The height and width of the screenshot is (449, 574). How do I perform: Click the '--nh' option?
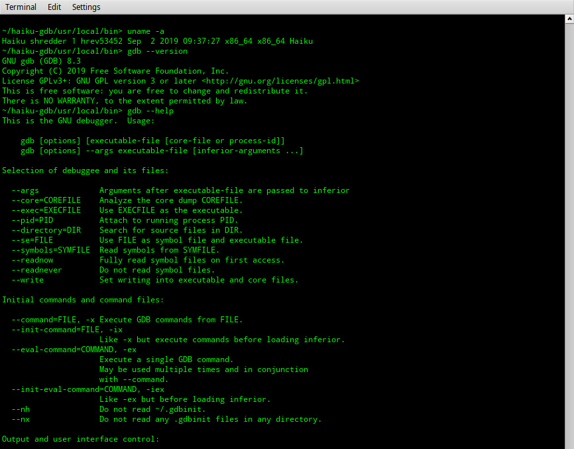pyautogui.click(x=21, y=409)
